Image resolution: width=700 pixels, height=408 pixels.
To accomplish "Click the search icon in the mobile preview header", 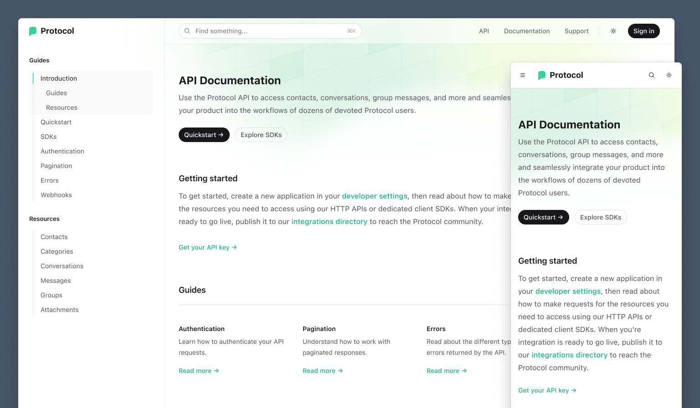I will (652, 75).
